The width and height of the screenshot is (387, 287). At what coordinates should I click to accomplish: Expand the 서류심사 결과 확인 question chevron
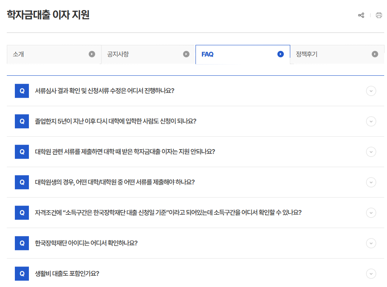tap(371, 91)
